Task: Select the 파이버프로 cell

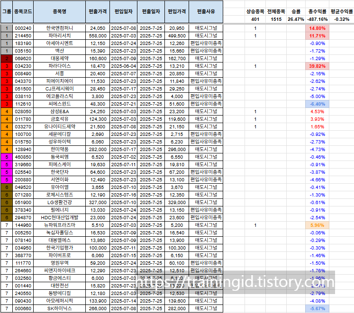Action: click(60, 255)
